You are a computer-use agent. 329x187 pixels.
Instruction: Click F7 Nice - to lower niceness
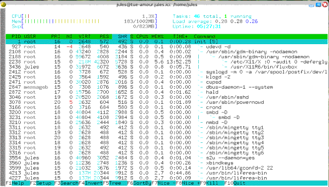(x=164, y=183)
